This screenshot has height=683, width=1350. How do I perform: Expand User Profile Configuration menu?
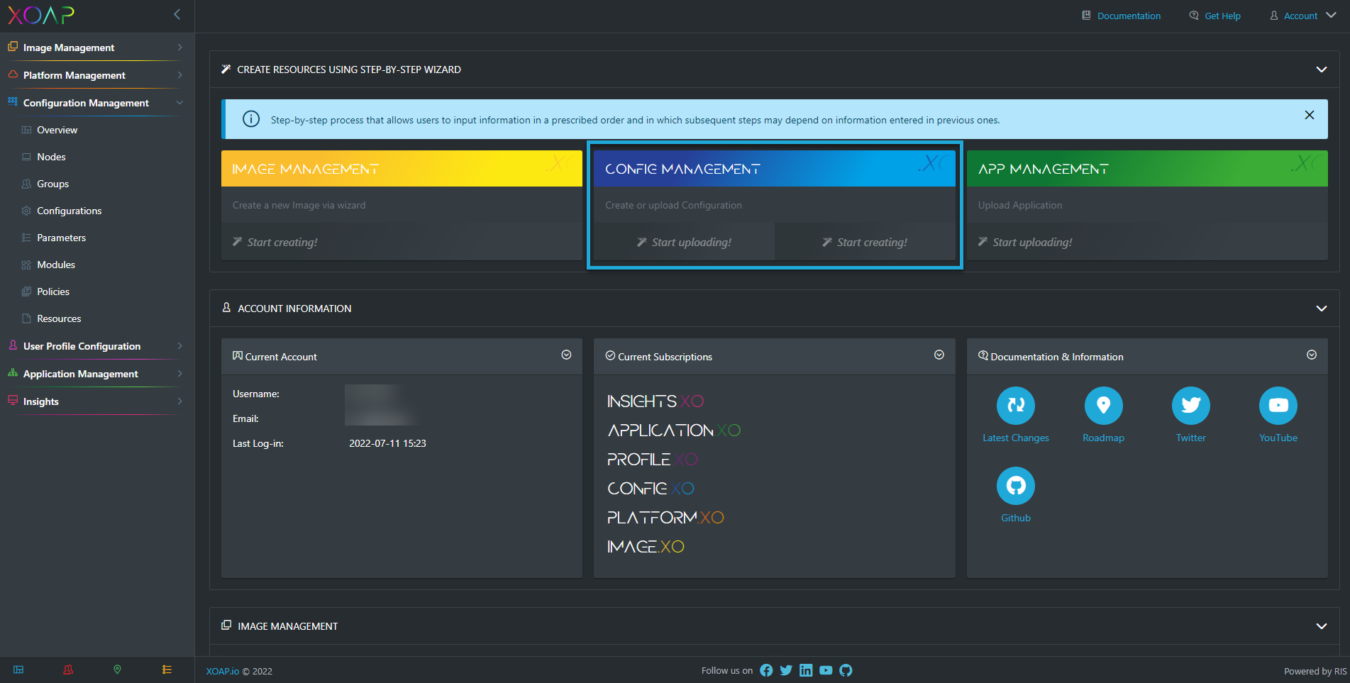179,346
